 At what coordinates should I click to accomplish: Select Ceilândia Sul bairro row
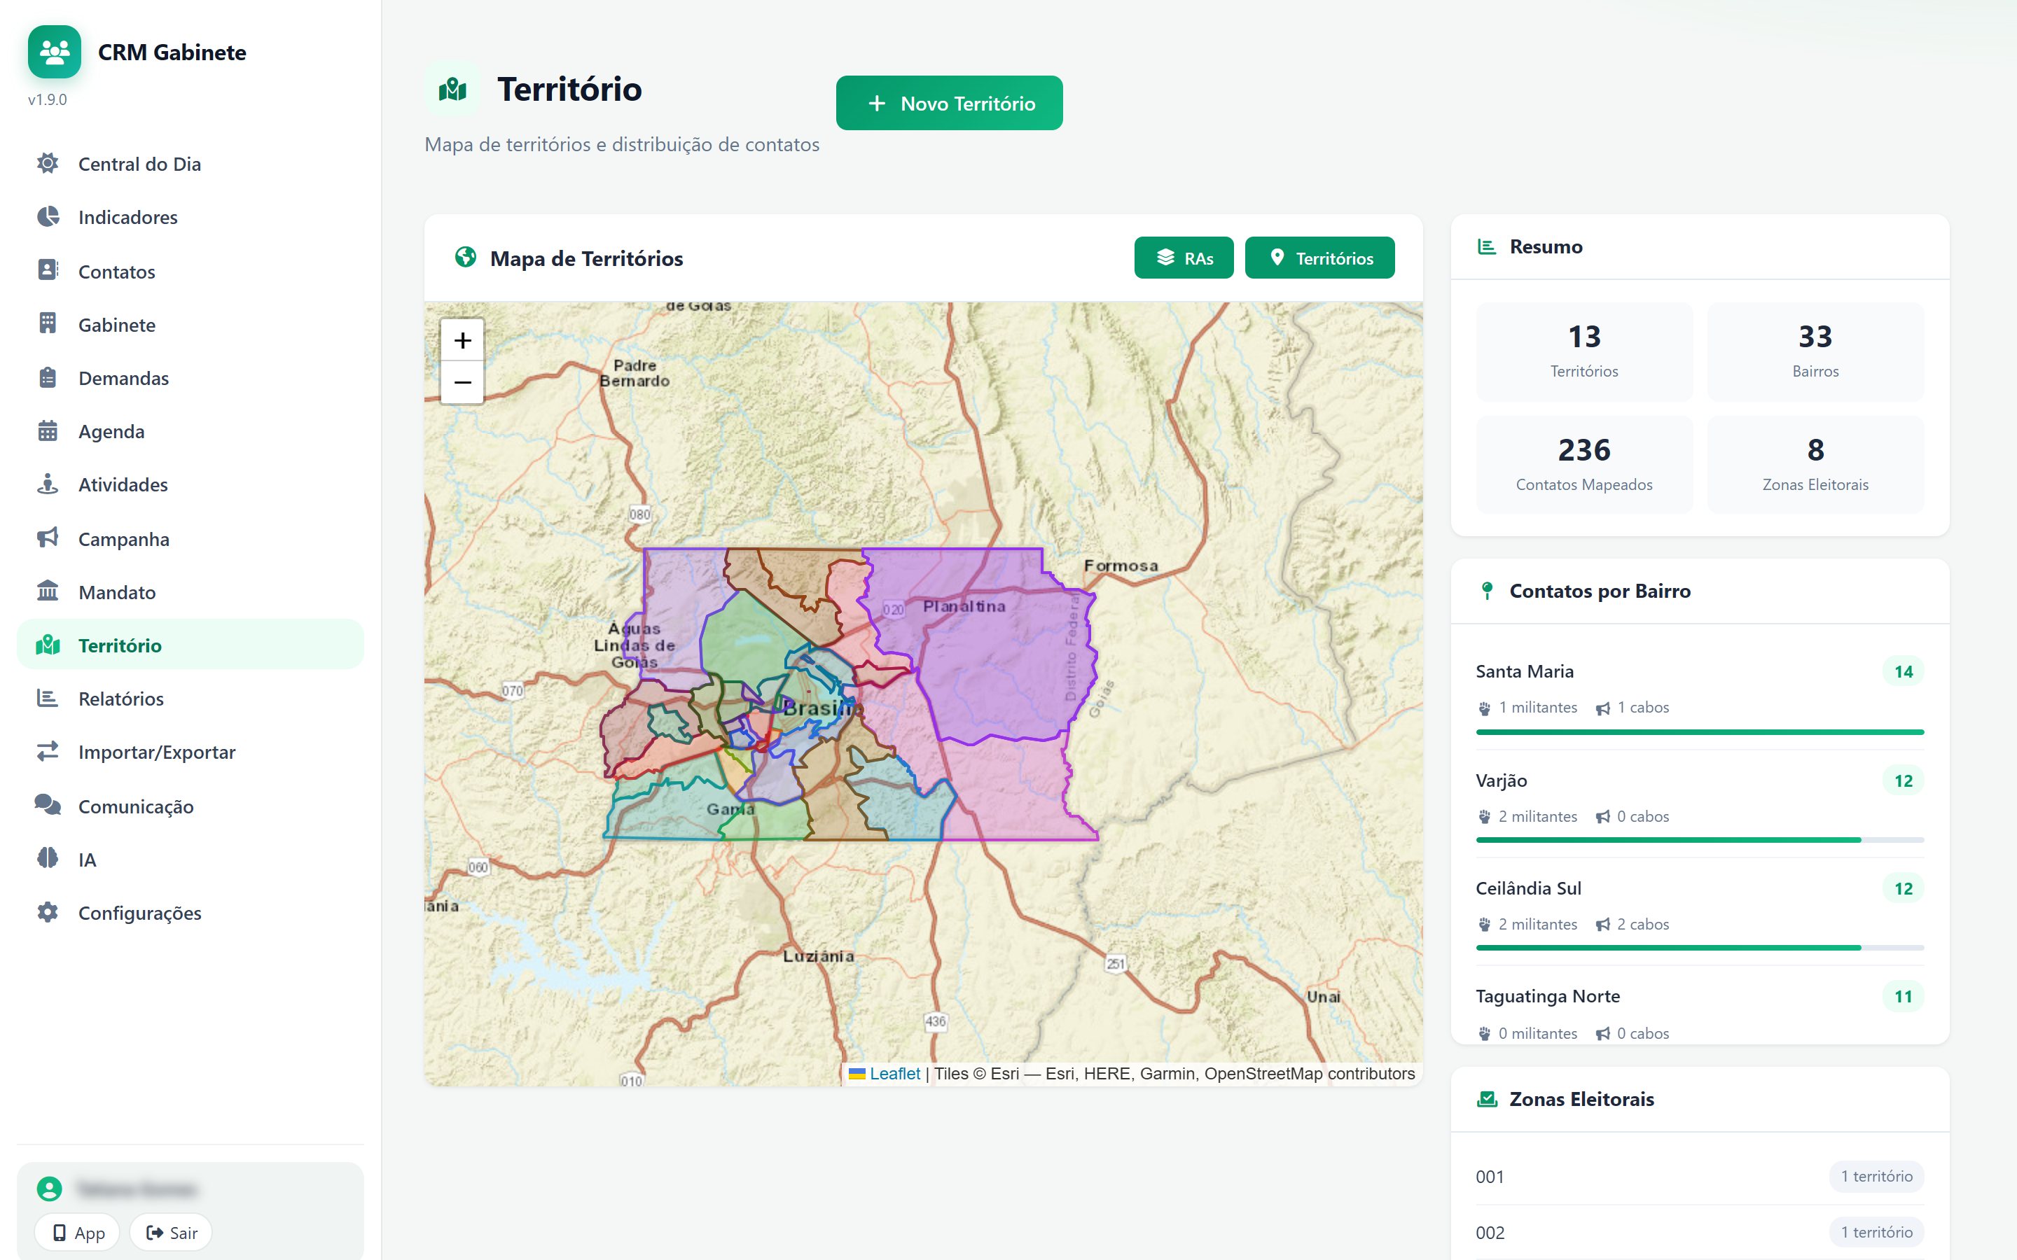[1700, 911]
